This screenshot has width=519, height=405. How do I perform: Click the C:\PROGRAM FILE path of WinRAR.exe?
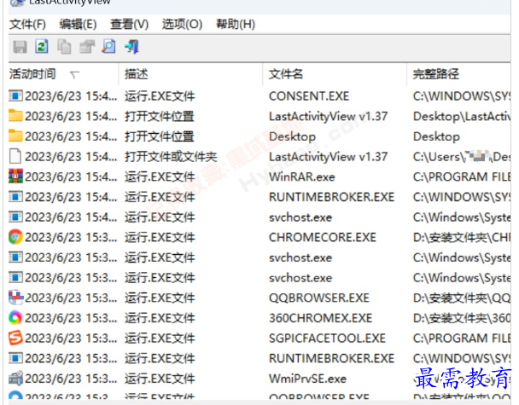[462, 176]
